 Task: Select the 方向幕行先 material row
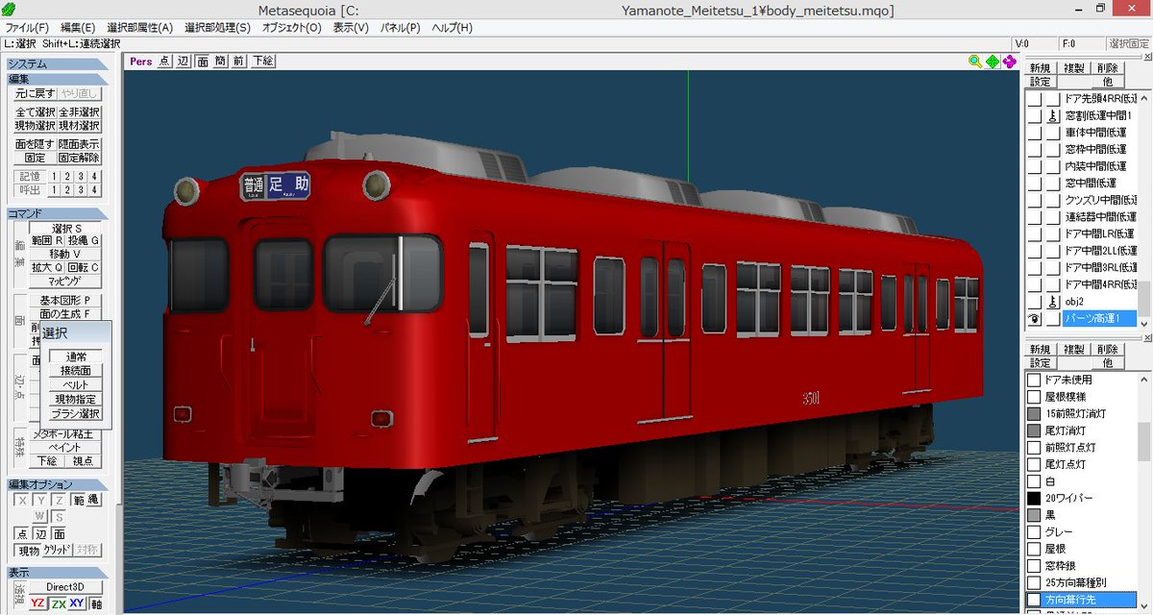1080,600
